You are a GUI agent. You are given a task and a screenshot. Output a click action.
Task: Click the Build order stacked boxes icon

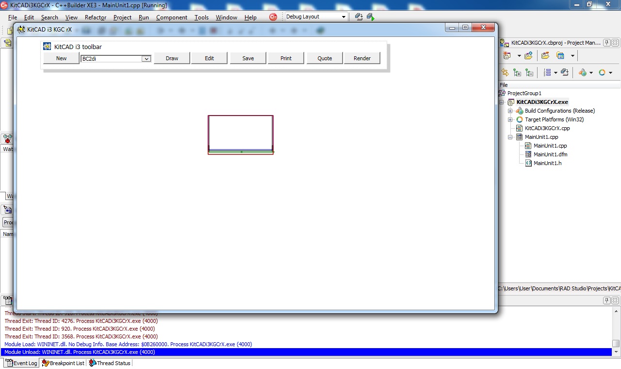565,72
